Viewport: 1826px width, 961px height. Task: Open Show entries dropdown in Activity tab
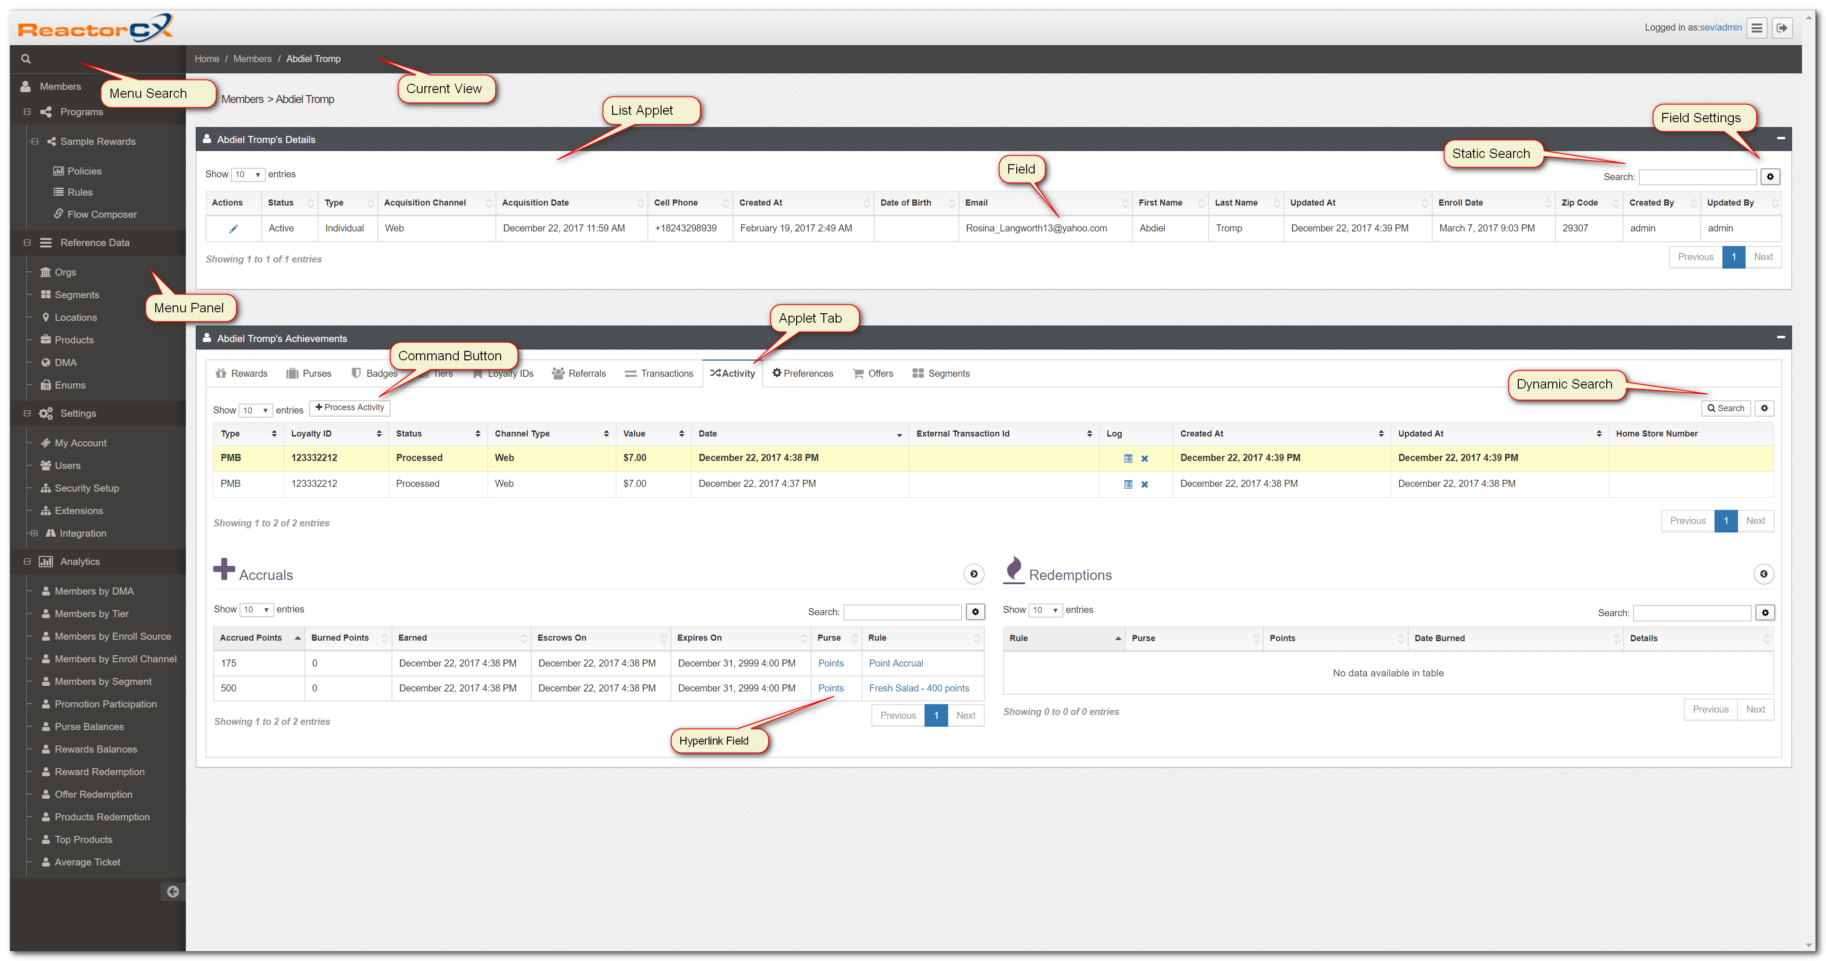coord(255,410)
